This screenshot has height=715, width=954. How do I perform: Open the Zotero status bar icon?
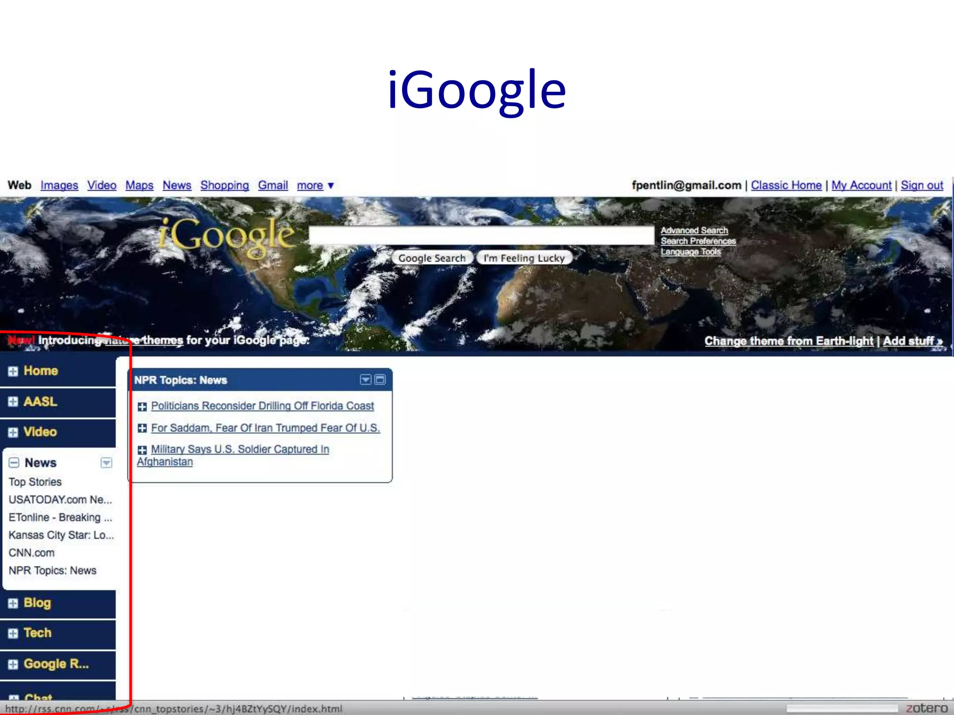pos(926,708)
